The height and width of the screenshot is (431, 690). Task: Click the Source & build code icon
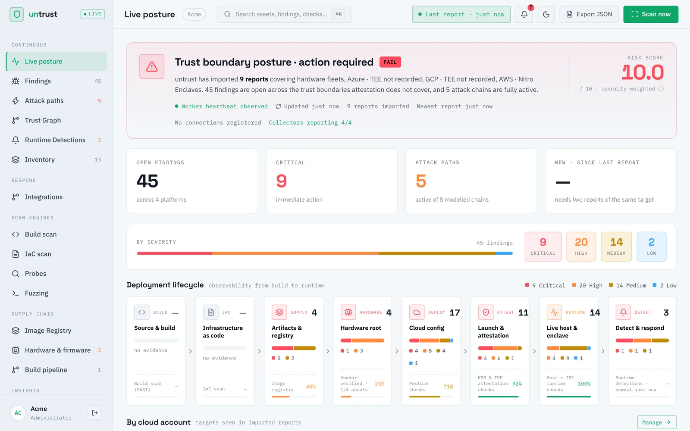[142, 312]
